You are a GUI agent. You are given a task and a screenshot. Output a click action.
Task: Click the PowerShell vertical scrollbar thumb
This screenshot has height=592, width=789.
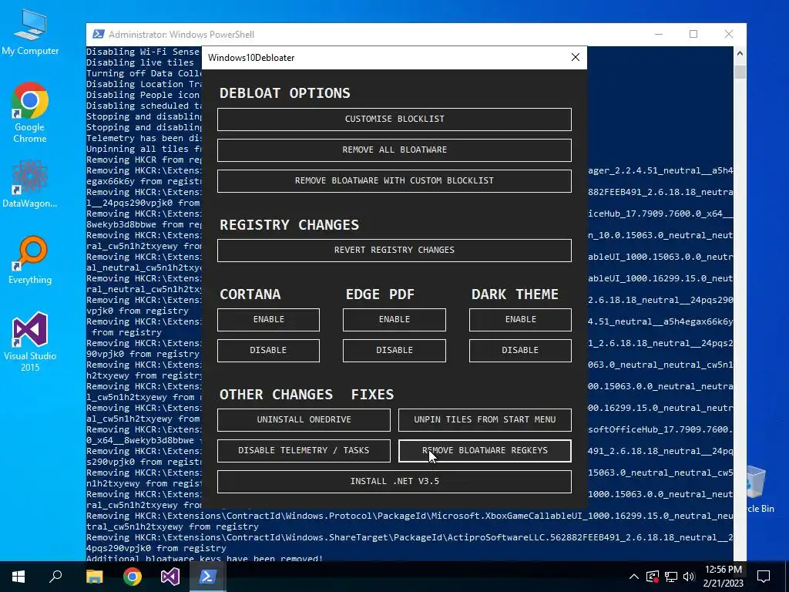click(740, 72)
